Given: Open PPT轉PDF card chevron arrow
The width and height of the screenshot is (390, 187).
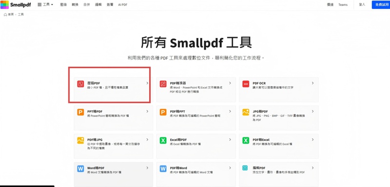Looking at the screenshot, I should tap(147, 112).
